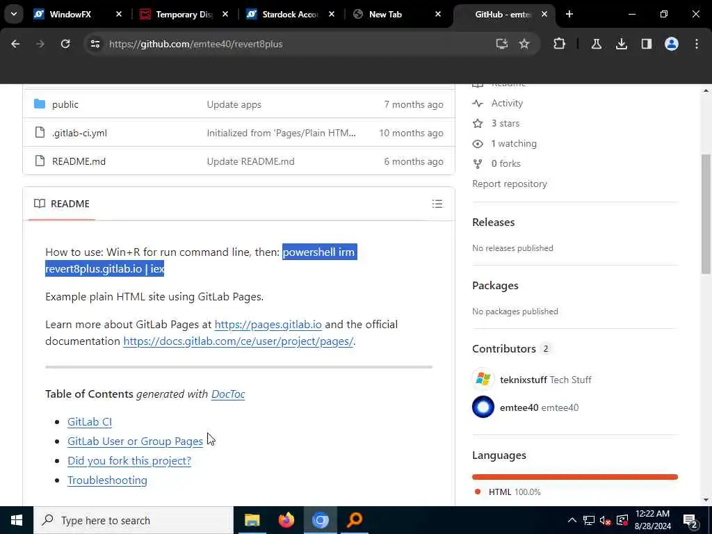712x534 pixels.
Task: Bookmark this page with the star icon
Action: [x=524, y=44]
